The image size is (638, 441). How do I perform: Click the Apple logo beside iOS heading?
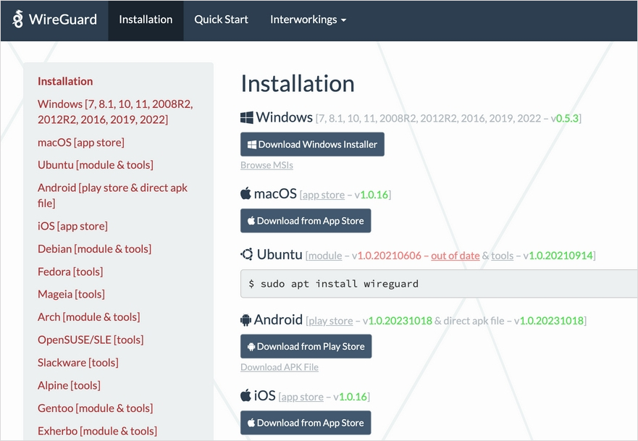pos(245,395)
